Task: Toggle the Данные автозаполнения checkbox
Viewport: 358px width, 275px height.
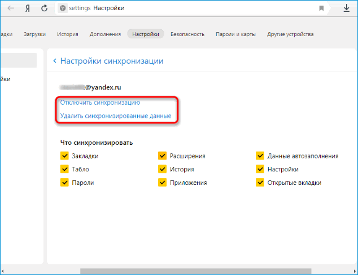Action: pyautogui.click(x=260, y=156)
